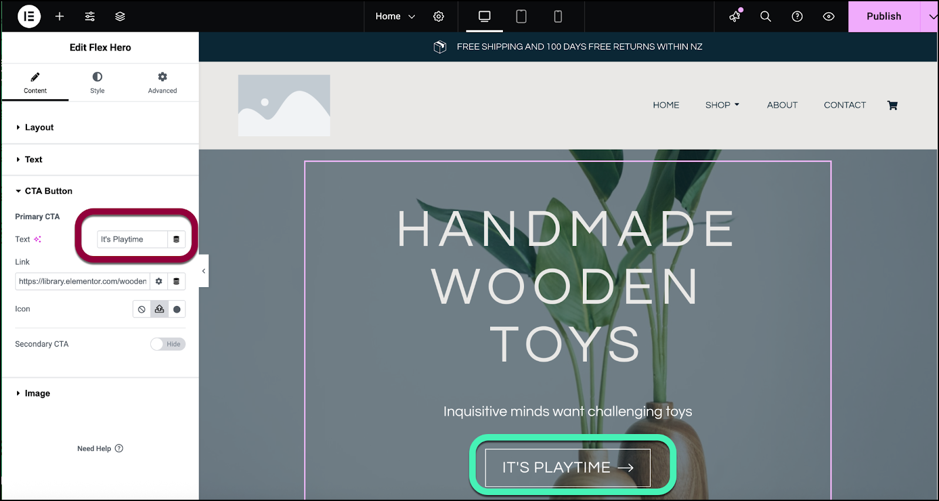Click the site logo placeholder image
Viewport: 939px width, 501px height.
coord(284,105)
